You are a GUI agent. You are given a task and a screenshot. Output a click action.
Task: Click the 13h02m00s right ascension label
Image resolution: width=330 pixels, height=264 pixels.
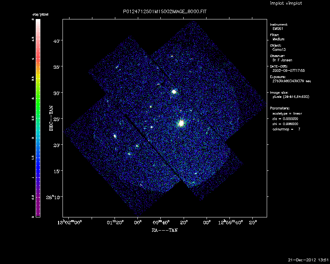tap(69, 222)
